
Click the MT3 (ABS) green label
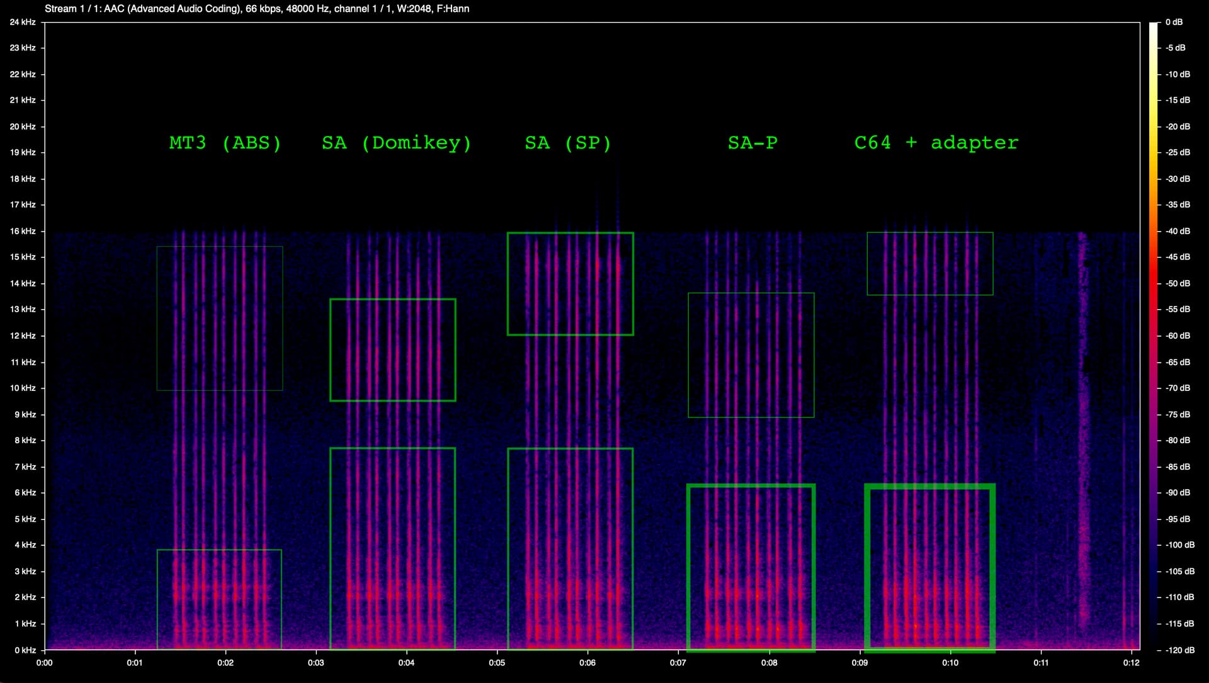(225, 143)
